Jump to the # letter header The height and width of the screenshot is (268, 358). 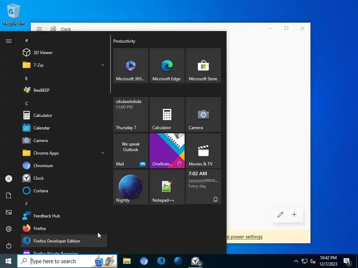(27, 40)
